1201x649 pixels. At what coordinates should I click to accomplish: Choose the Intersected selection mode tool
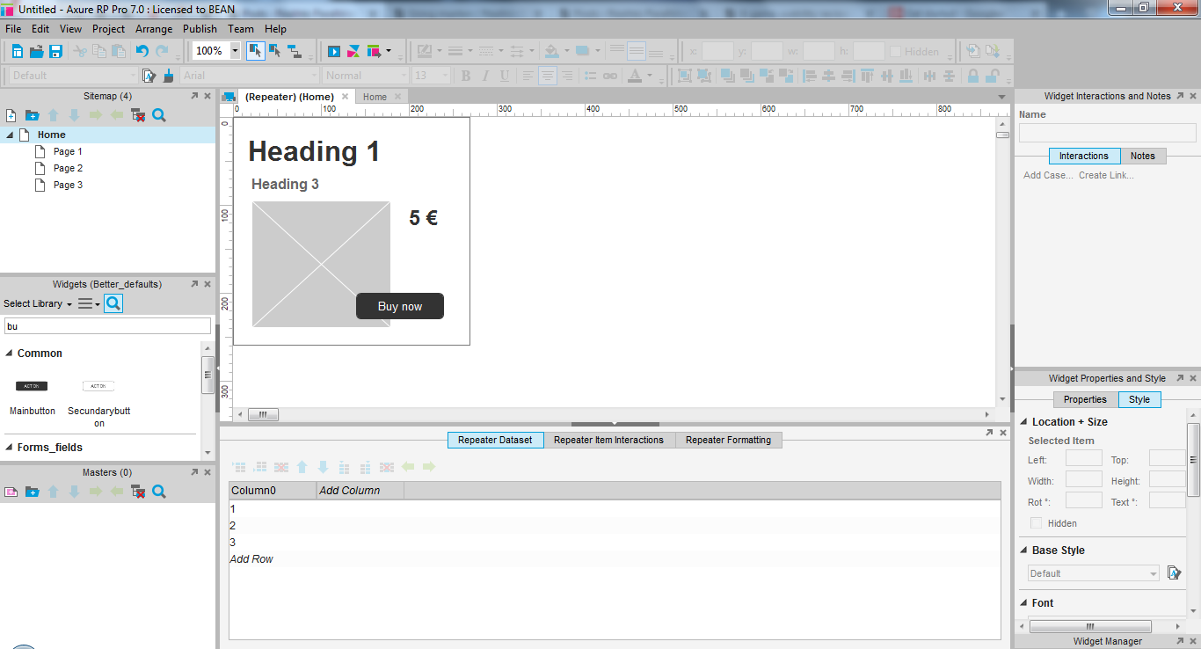coord(256,50)
